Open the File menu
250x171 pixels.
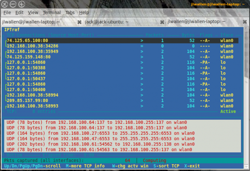(7, 13)
